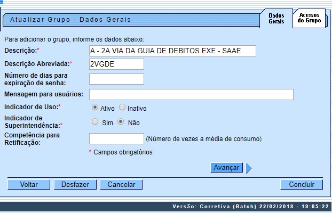Screen dimensions: 332x213
Task: Click the Concluir button
Action: (x=302, y=185)
